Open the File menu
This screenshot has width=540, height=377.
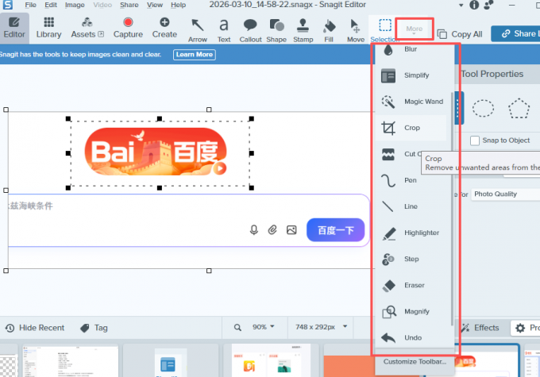pyautogui.click(x=30, y=5)
